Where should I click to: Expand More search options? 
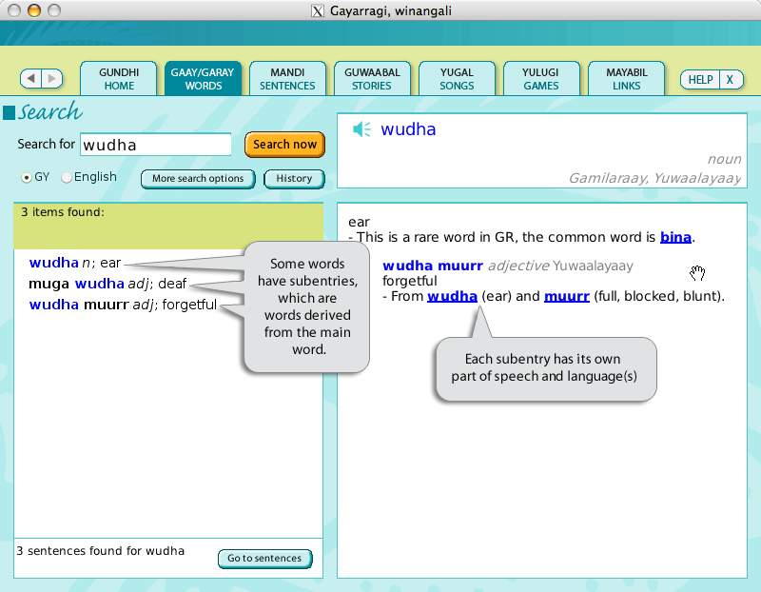(198, 179)
